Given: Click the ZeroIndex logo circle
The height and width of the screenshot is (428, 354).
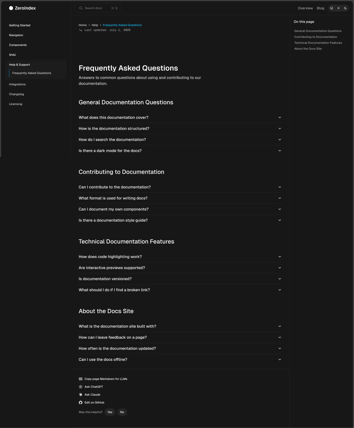Looking at the screenshot, I should coord(11,8).
